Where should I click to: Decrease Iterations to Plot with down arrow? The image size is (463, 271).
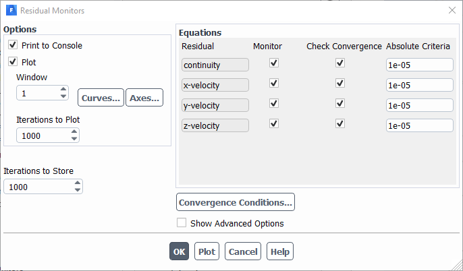tap(74, 140)
